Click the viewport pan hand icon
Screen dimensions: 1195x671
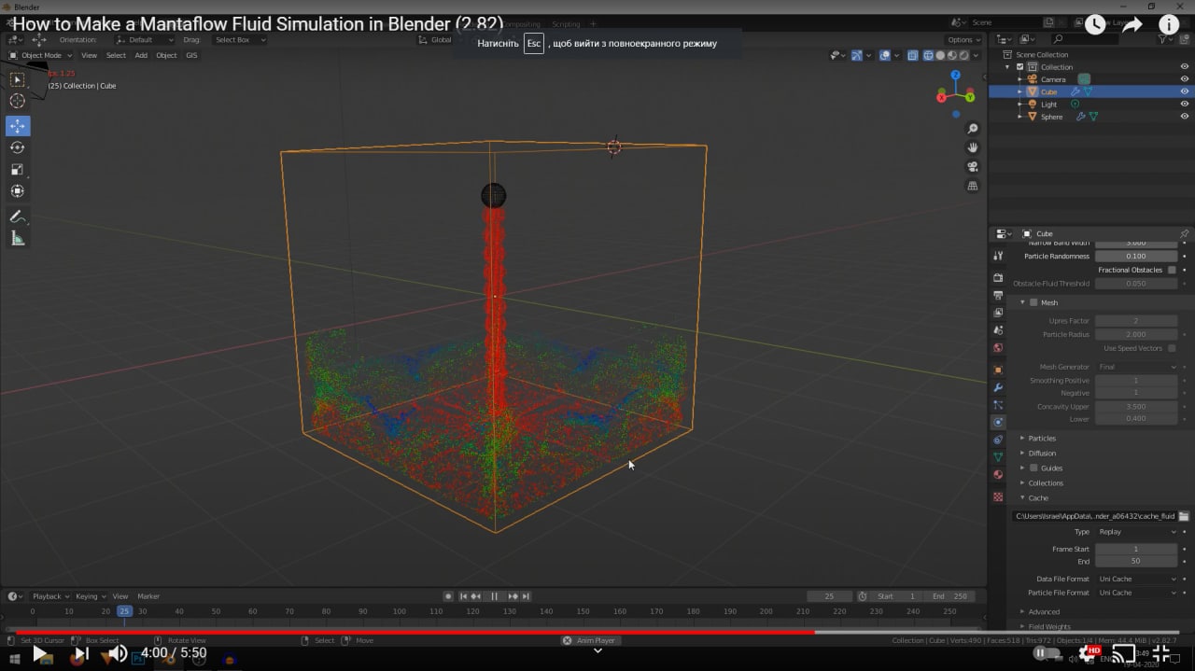973,147
